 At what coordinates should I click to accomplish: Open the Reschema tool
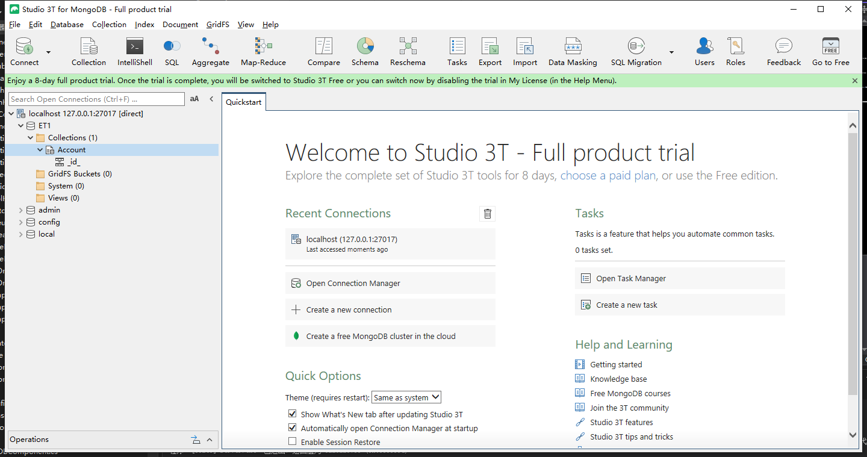point(408,52)
